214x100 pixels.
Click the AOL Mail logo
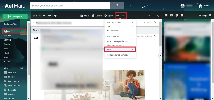pyautogui.click(x=15, y=6)
